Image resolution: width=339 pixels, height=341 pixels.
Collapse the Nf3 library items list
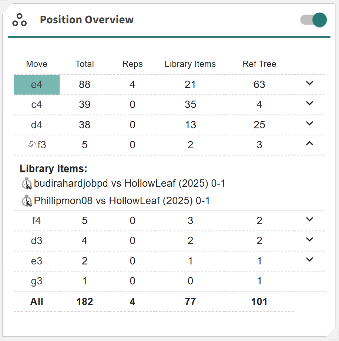(x=309, y=144)
